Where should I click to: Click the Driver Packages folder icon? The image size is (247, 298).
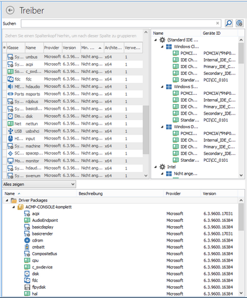14,200
